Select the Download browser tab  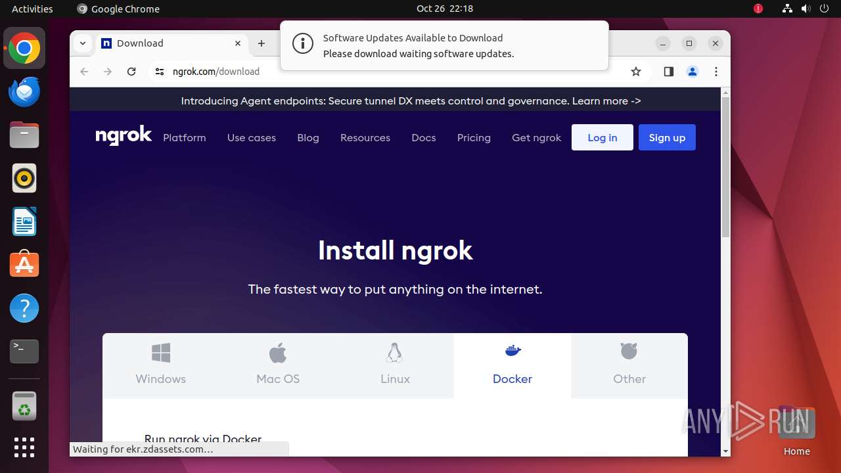172,43
